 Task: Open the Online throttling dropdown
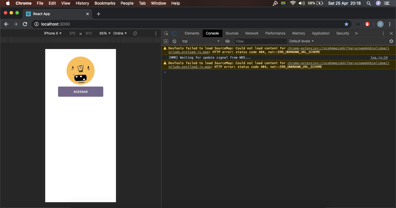tap(120, 33)
